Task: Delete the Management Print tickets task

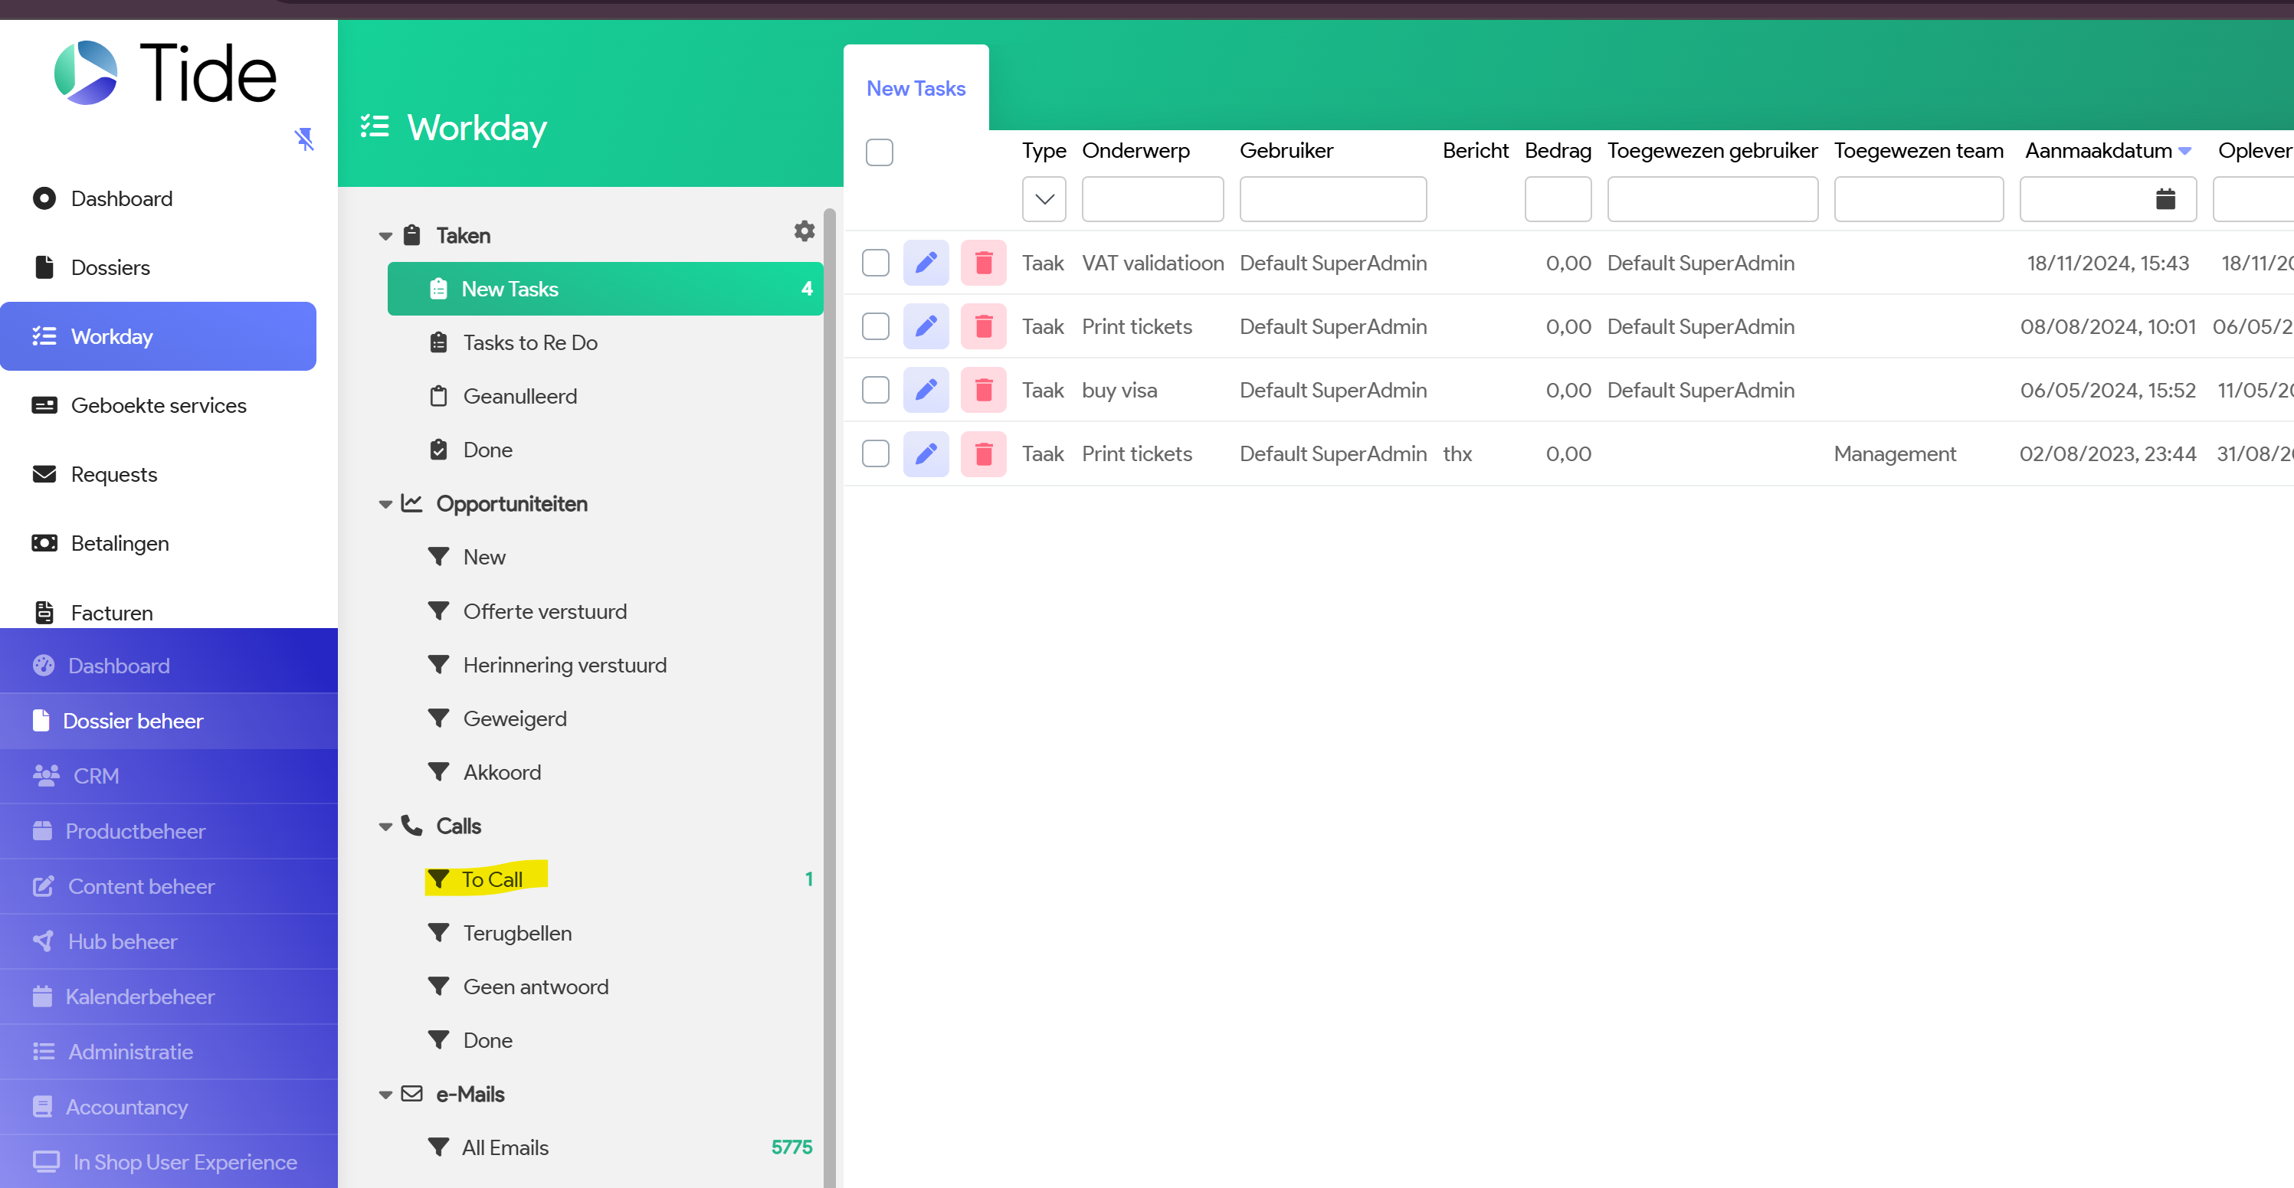Action: 983,454
